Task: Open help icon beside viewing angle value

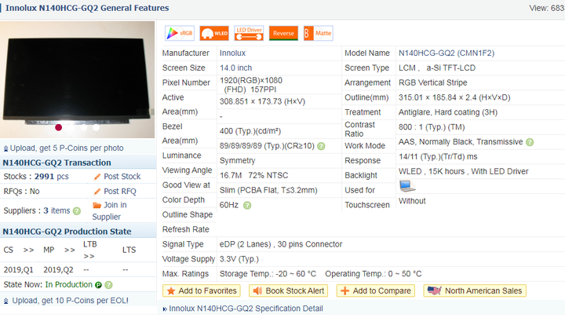Action: [x=322, y=146]
